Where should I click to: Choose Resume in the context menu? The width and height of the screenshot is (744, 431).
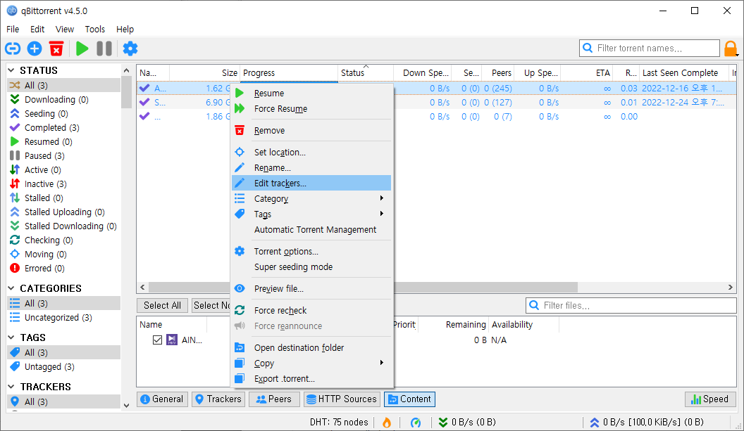pos(311,94)
